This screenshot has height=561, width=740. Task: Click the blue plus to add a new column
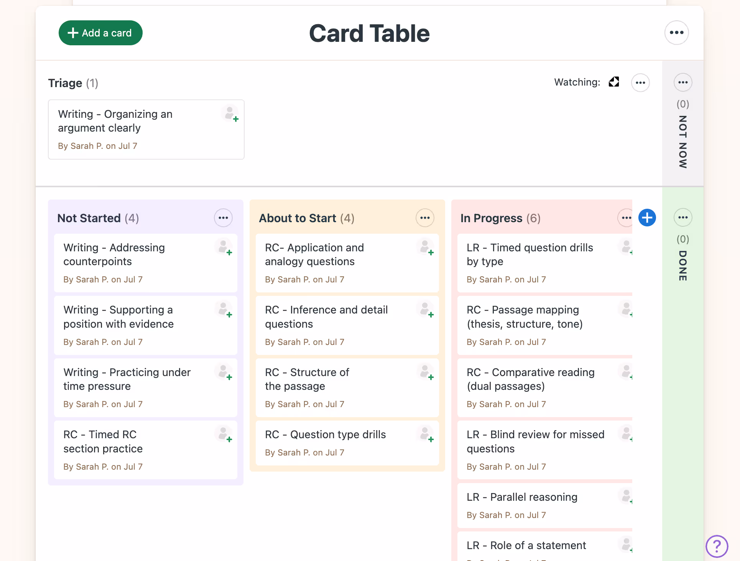[647, 218]
